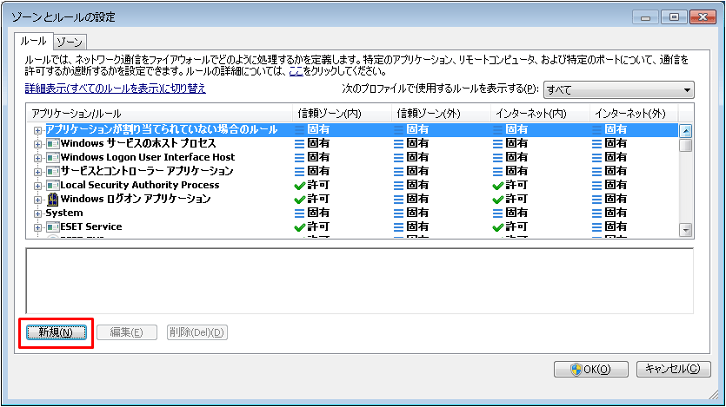This screenshot has width=726, height=407.
Task: Open the 詳細表示 switch link
Action: 115,89
